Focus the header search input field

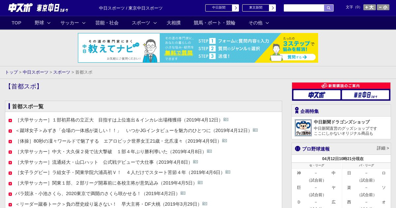coord(304,8)
